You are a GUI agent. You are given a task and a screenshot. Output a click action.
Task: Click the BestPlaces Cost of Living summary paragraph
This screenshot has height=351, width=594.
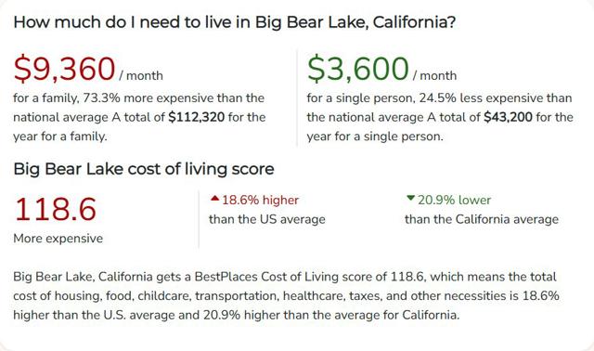tap(286, 295)
